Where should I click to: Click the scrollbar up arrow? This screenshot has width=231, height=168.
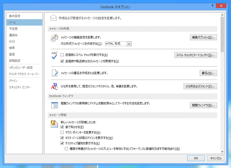[x=222, y=15]
